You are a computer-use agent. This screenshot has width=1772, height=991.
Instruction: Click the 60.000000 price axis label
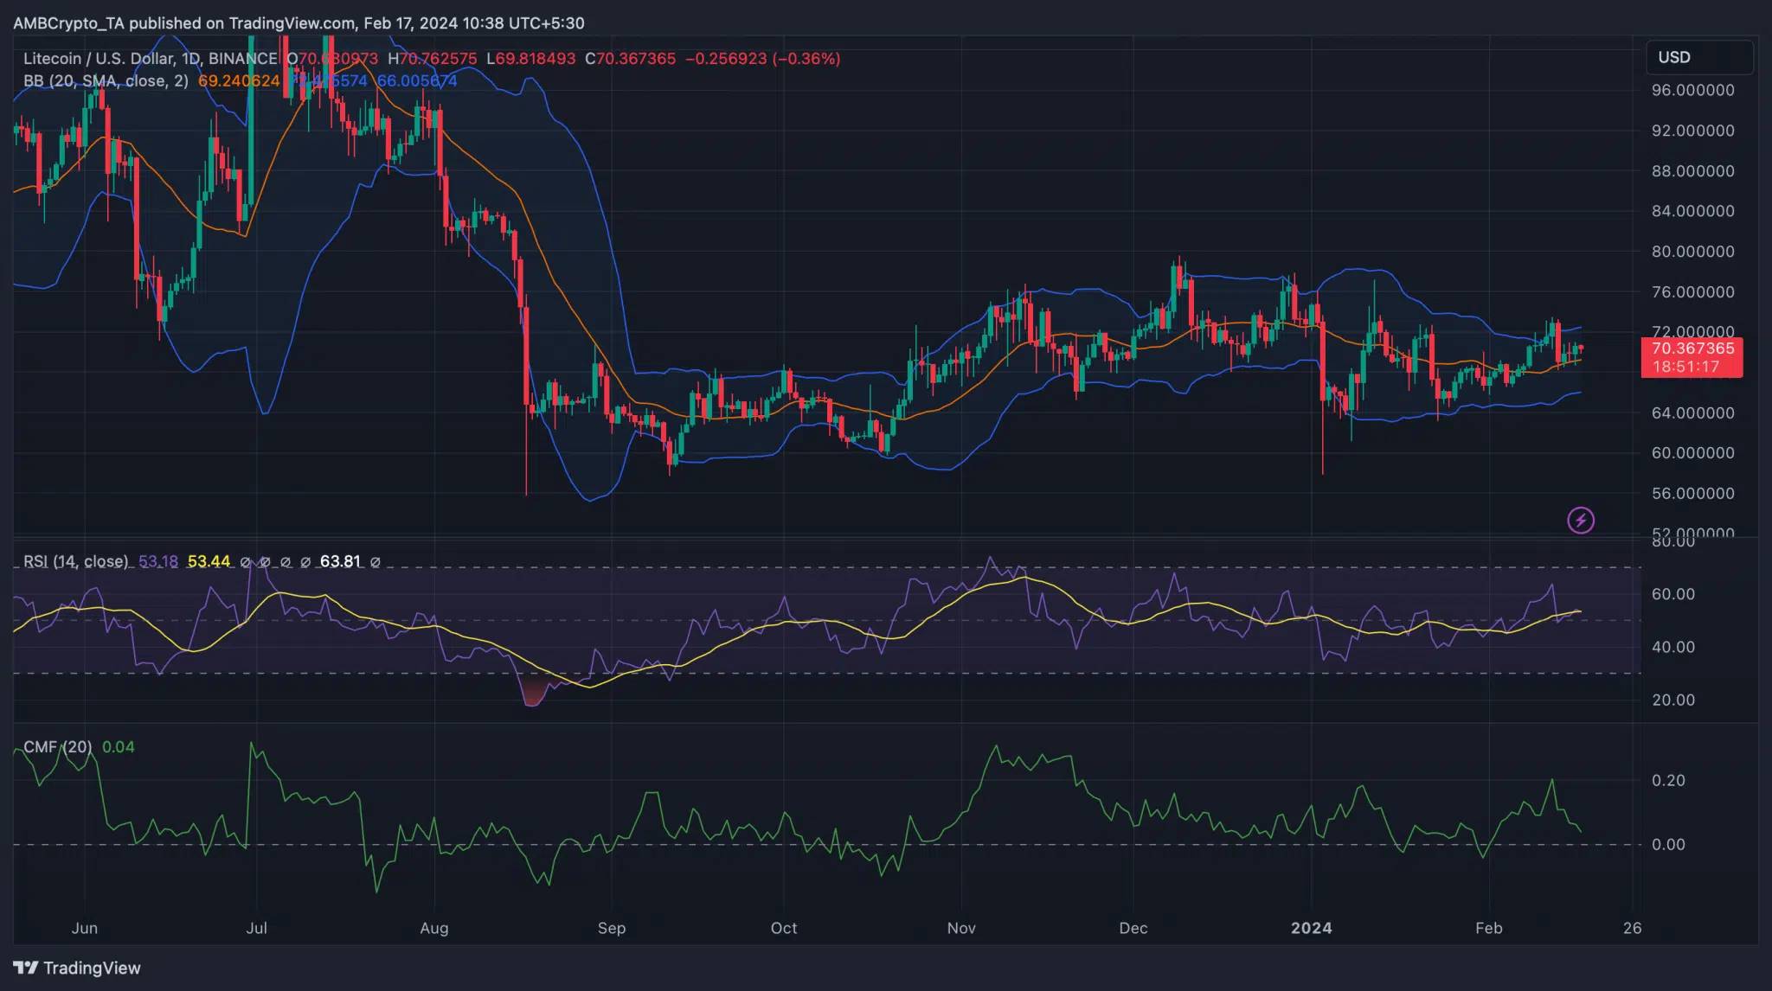pyautogui.click(x=1692, y=453)
